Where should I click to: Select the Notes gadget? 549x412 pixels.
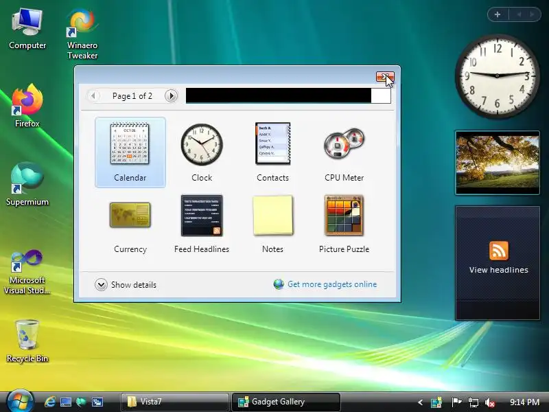272,224
